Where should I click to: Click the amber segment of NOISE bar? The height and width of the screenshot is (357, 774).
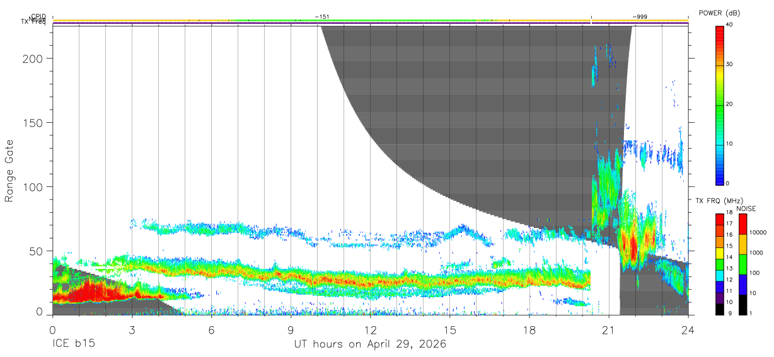click(742, 244)
